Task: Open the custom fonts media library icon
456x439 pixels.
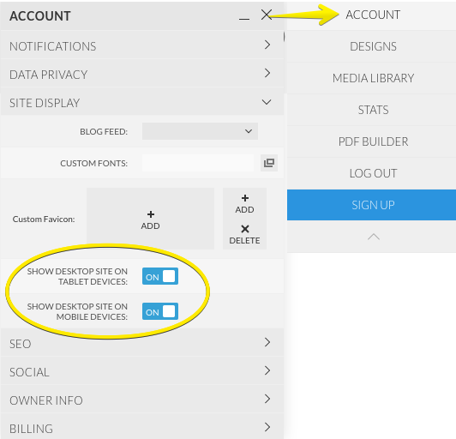Action: [x=269, y=163]
